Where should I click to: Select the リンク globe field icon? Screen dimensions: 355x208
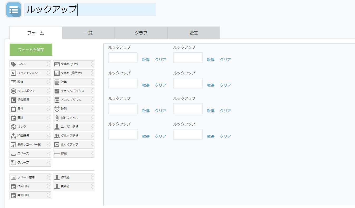click(x=13, y=127)
